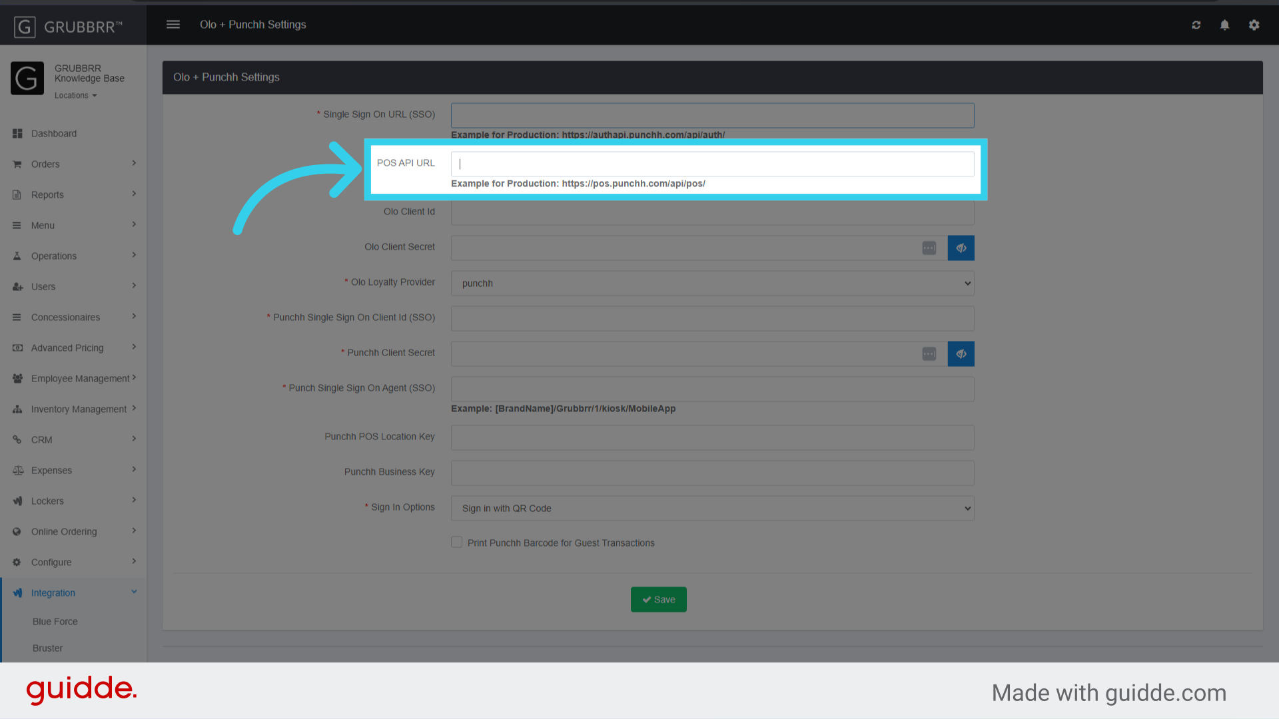Toggle visibility of Olo Client Secret
The image size is (1279, 719).
pyautogui.click(x=961, y=248)
